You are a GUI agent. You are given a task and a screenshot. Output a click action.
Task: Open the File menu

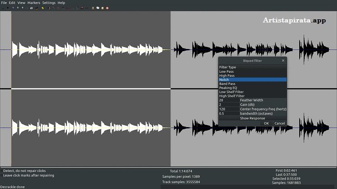(4, 3)
